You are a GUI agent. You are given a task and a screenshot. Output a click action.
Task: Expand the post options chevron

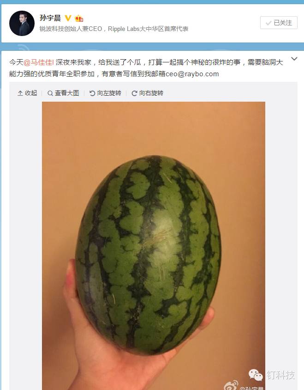(294, 59)
